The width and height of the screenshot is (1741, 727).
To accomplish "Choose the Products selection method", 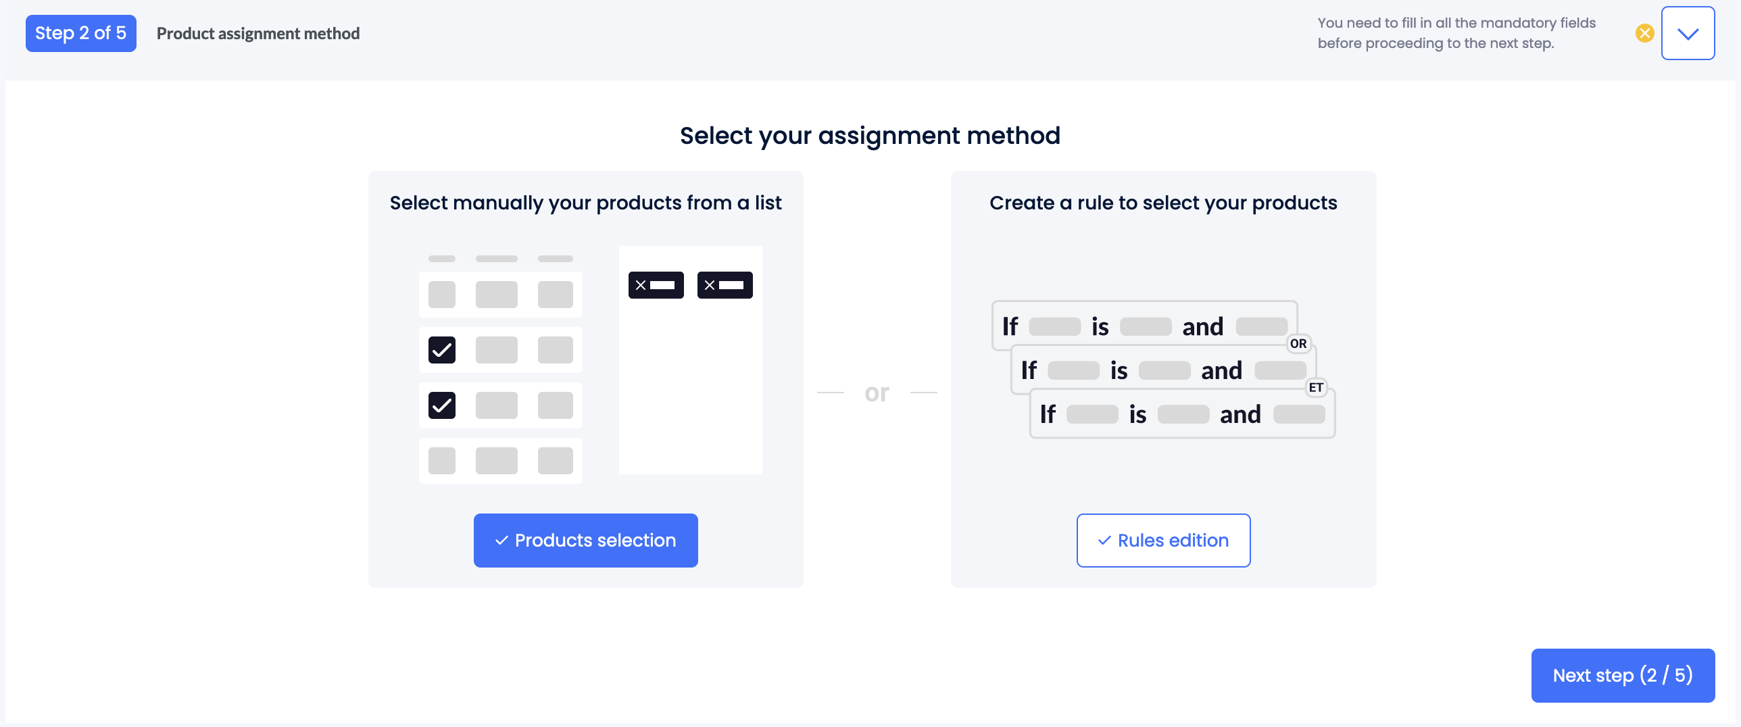I will pos(585,540).
